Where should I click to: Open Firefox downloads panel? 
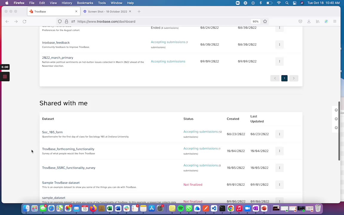[x=309, y=21]
